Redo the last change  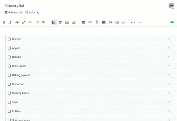coord(140,22)
